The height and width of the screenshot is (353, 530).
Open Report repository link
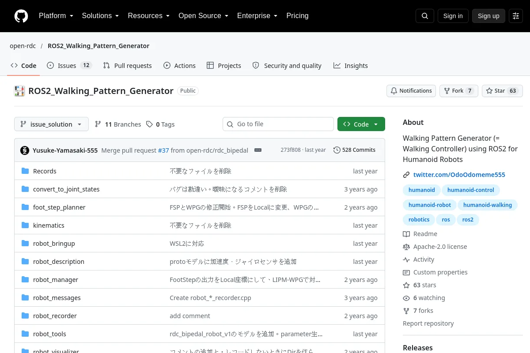(428, 323)
